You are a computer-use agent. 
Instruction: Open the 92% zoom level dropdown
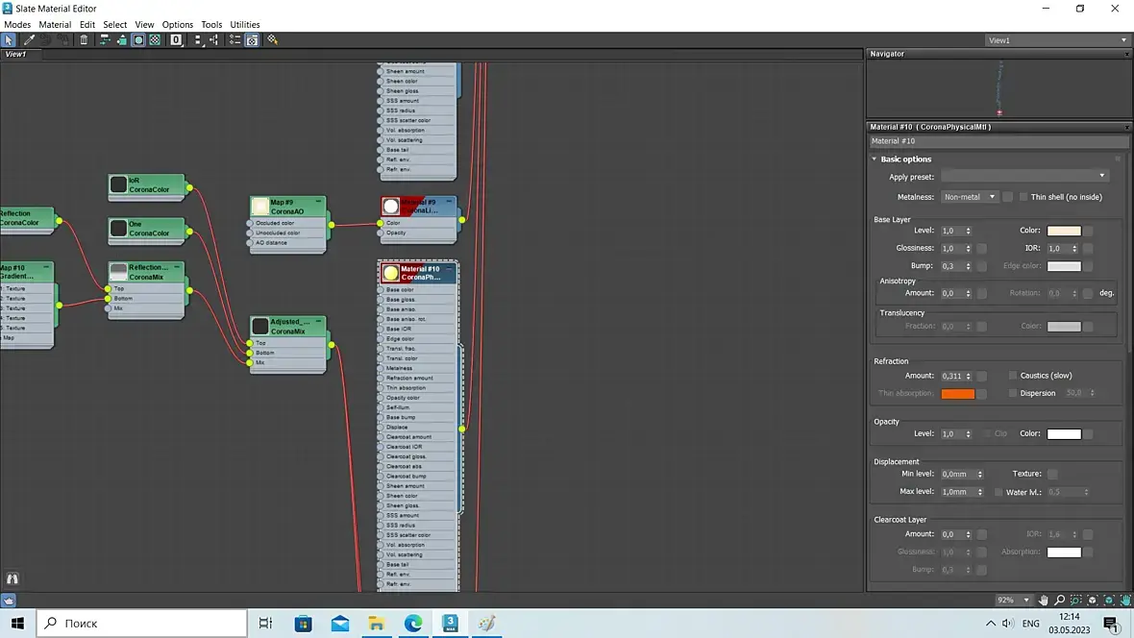point(1013,601)
